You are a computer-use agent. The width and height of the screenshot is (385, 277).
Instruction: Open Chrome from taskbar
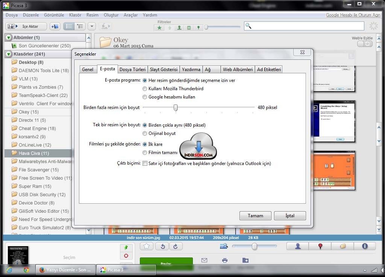26,270
